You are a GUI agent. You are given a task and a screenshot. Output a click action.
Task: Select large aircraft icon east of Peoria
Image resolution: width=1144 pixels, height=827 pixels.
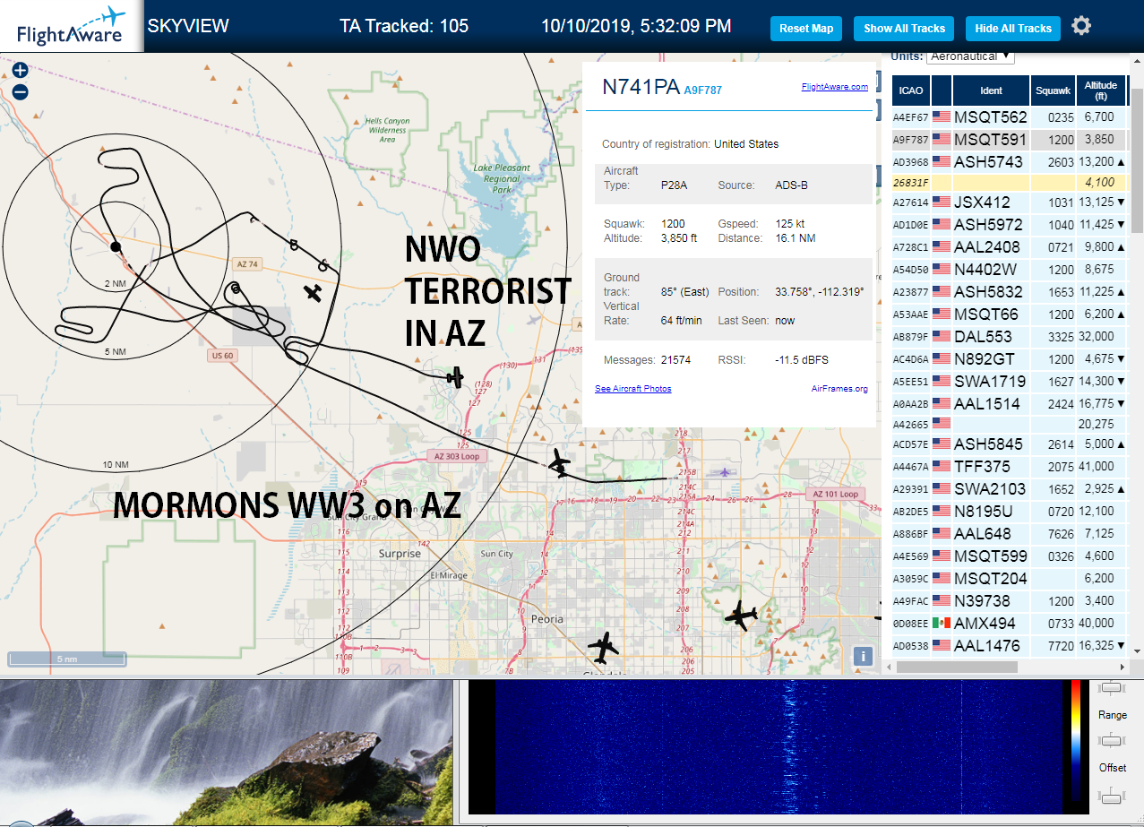click(740, 616)
